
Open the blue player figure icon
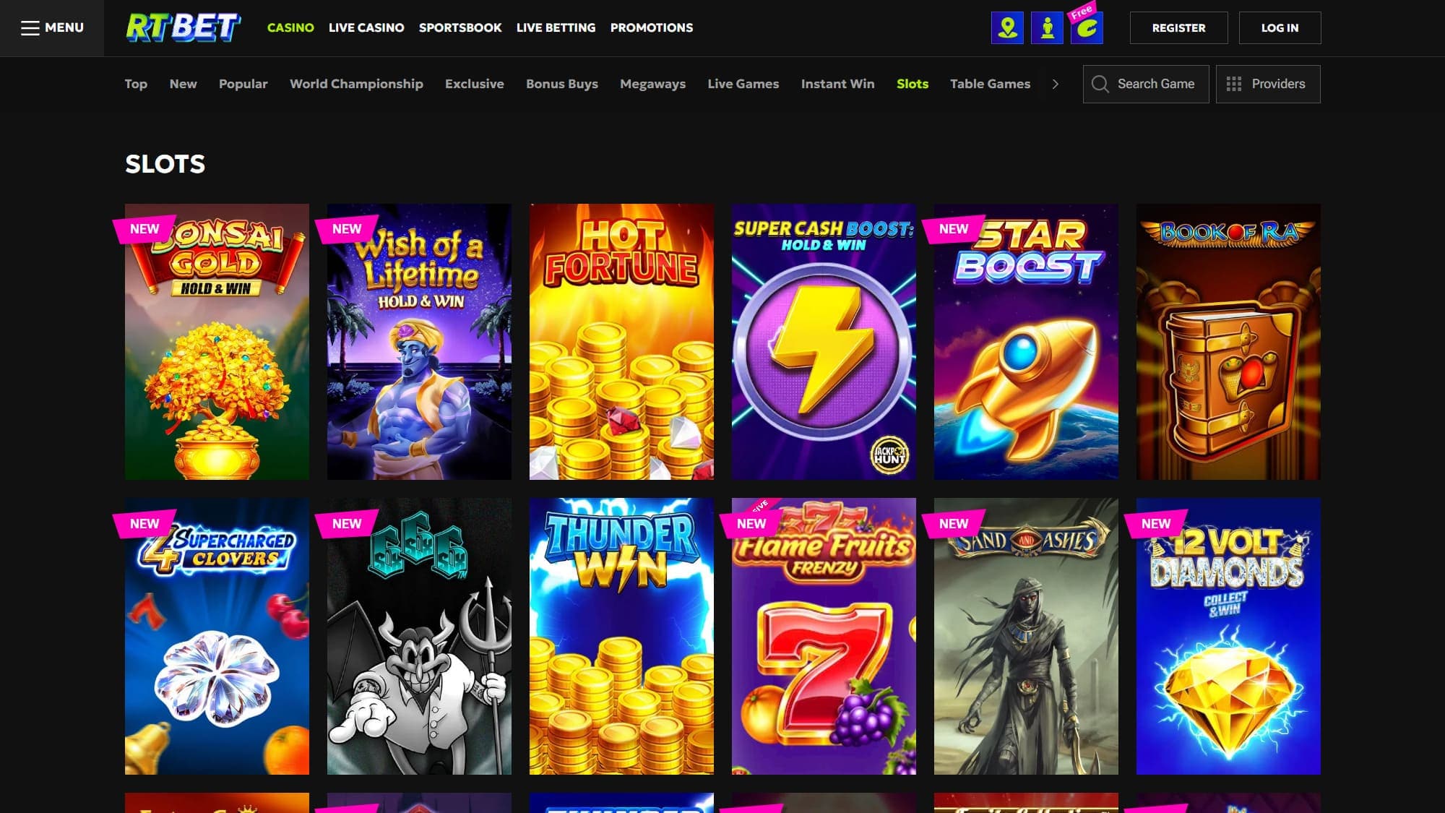(1047, 28)
